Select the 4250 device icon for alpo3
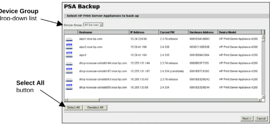 coord(69,54)
